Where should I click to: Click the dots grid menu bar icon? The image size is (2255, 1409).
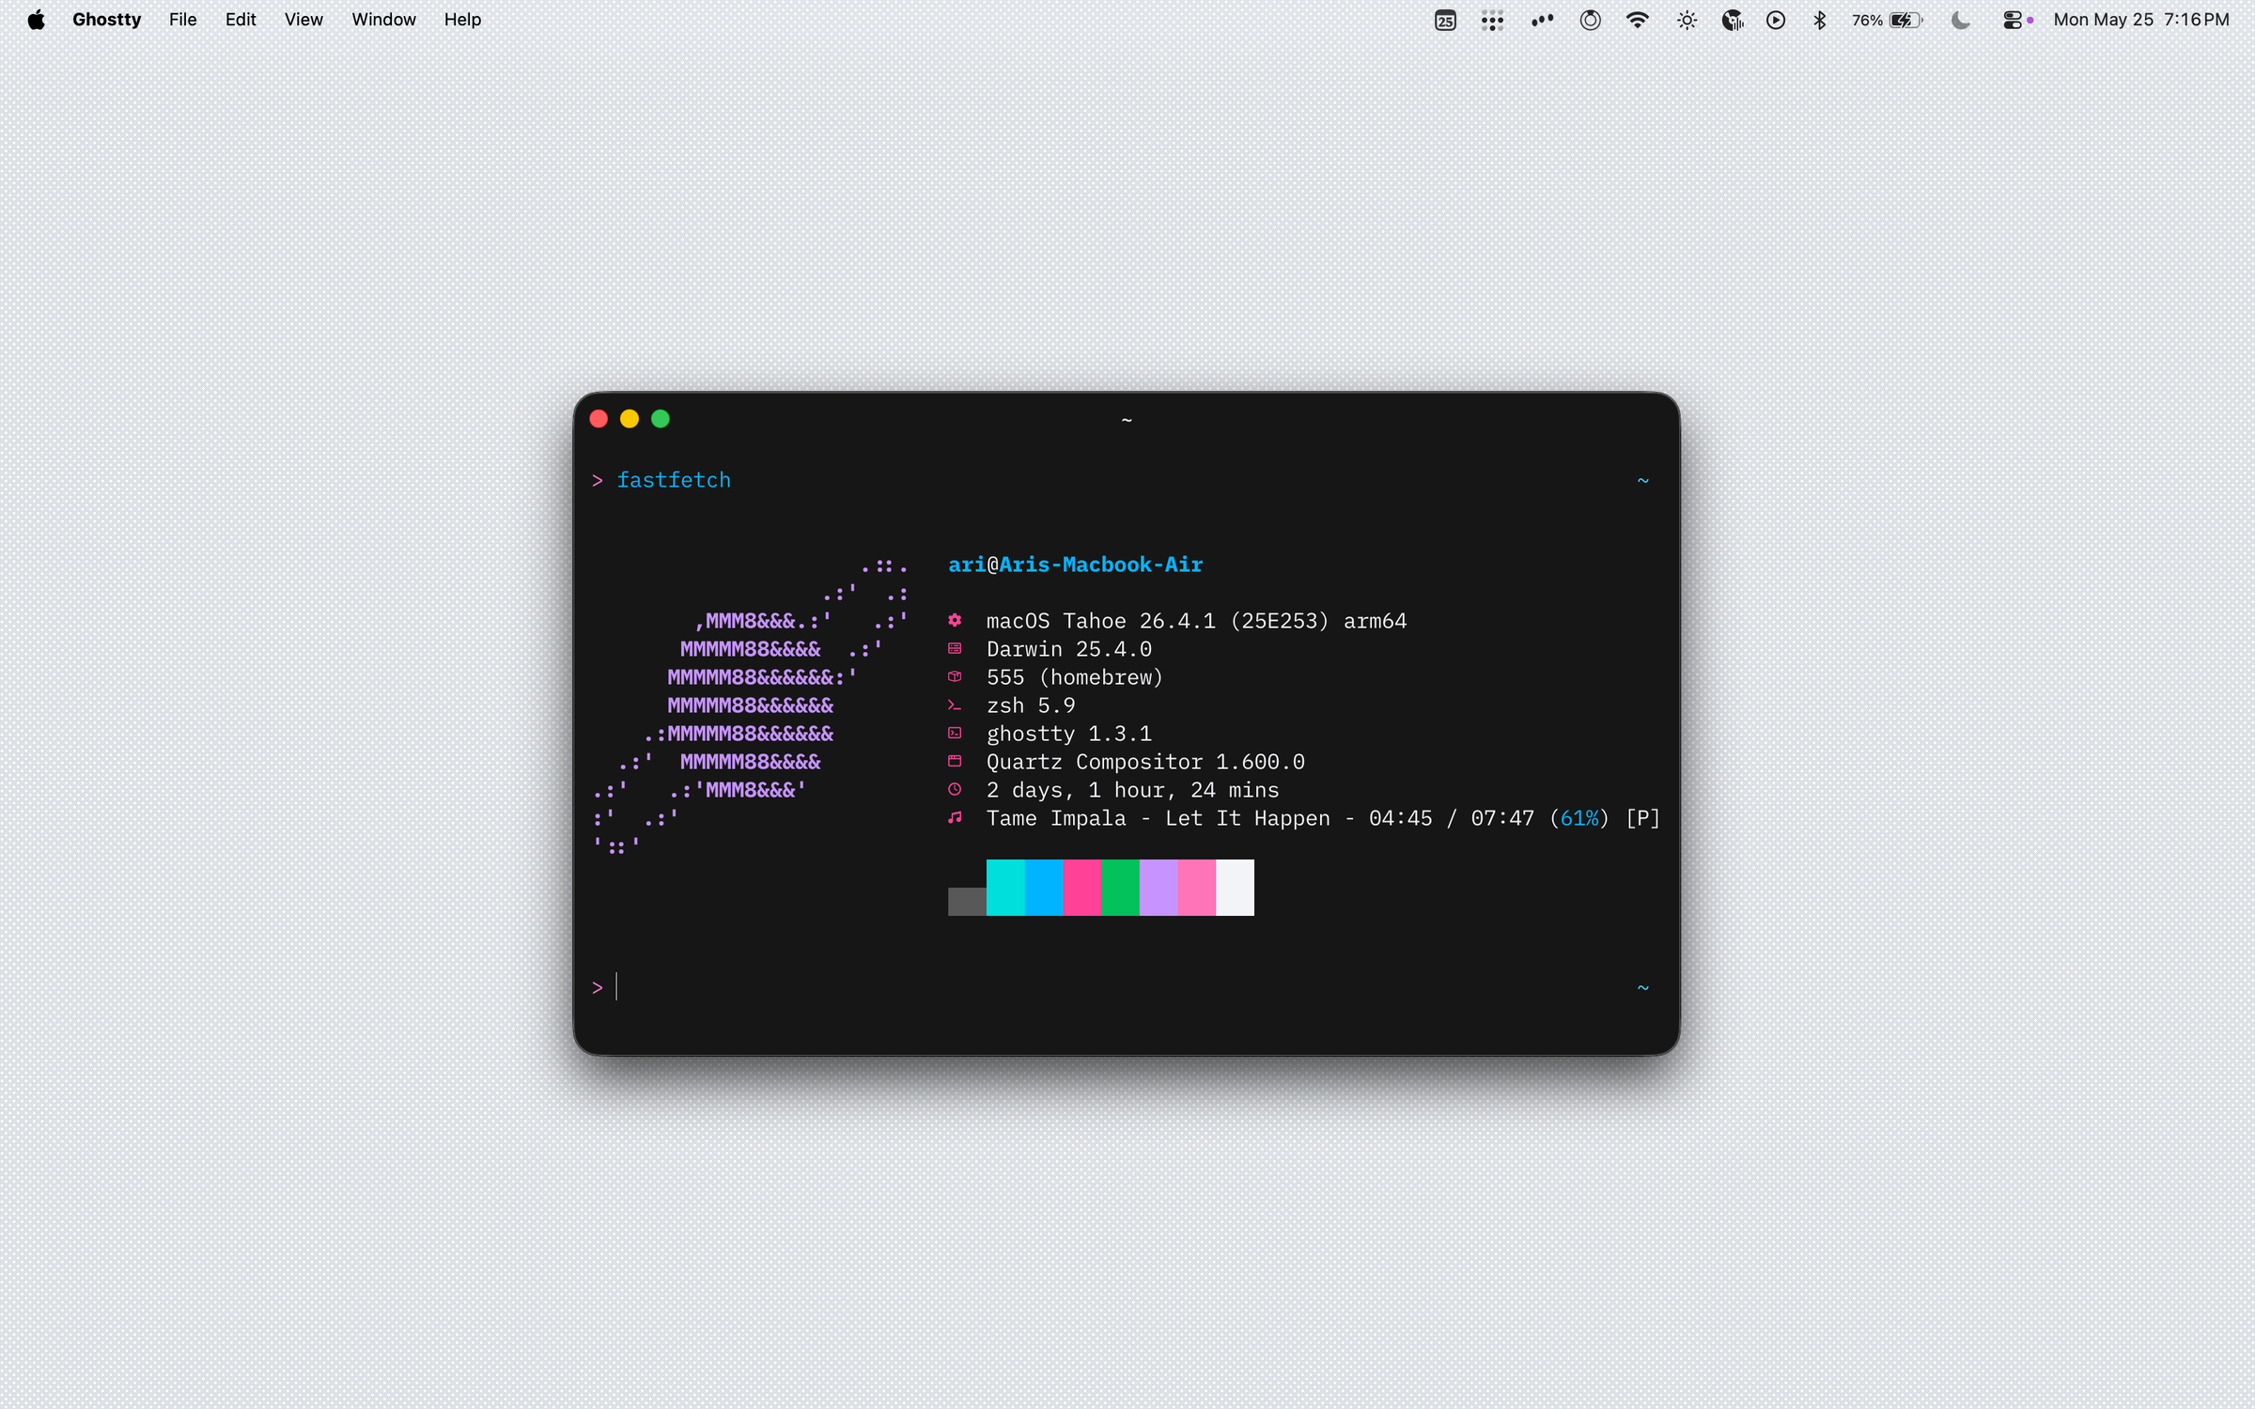pyautogui.click(x=1492, y=20)
